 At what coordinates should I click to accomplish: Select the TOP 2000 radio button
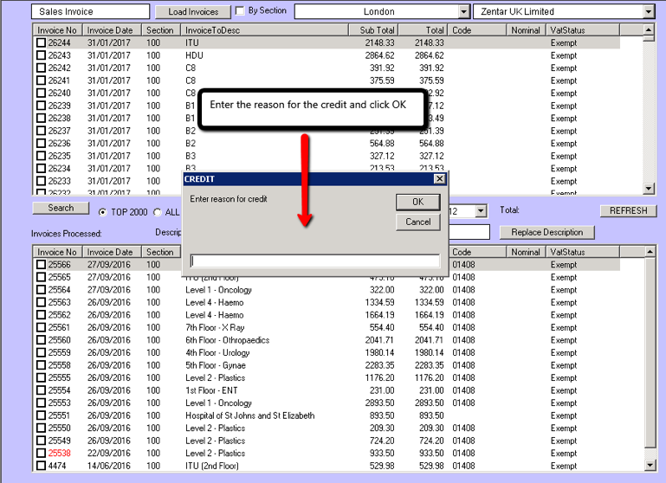pyautogui.click(x=103, y=212)
